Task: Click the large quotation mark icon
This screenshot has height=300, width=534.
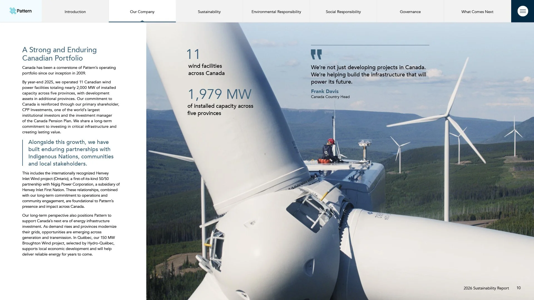Action: click(316, 54)
